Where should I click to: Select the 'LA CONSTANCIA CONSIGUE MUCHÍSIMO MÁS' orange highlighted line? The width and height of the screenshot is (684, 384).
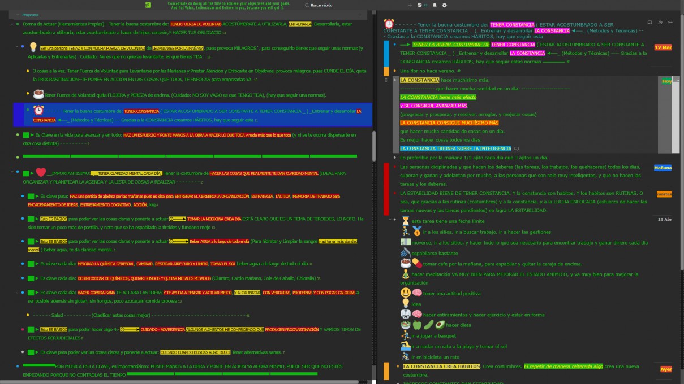tap(449, 123)
